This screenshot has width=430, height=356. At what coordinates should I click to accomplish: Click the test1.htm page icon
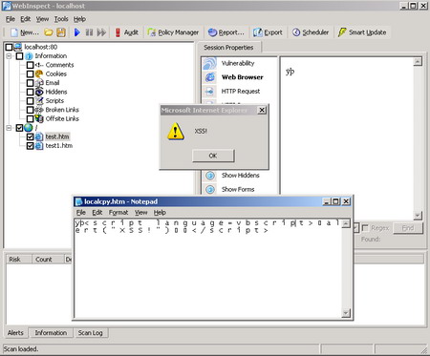[39, 146]
